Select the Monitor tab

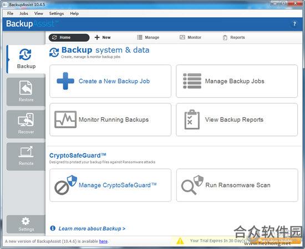pos(190,38)
